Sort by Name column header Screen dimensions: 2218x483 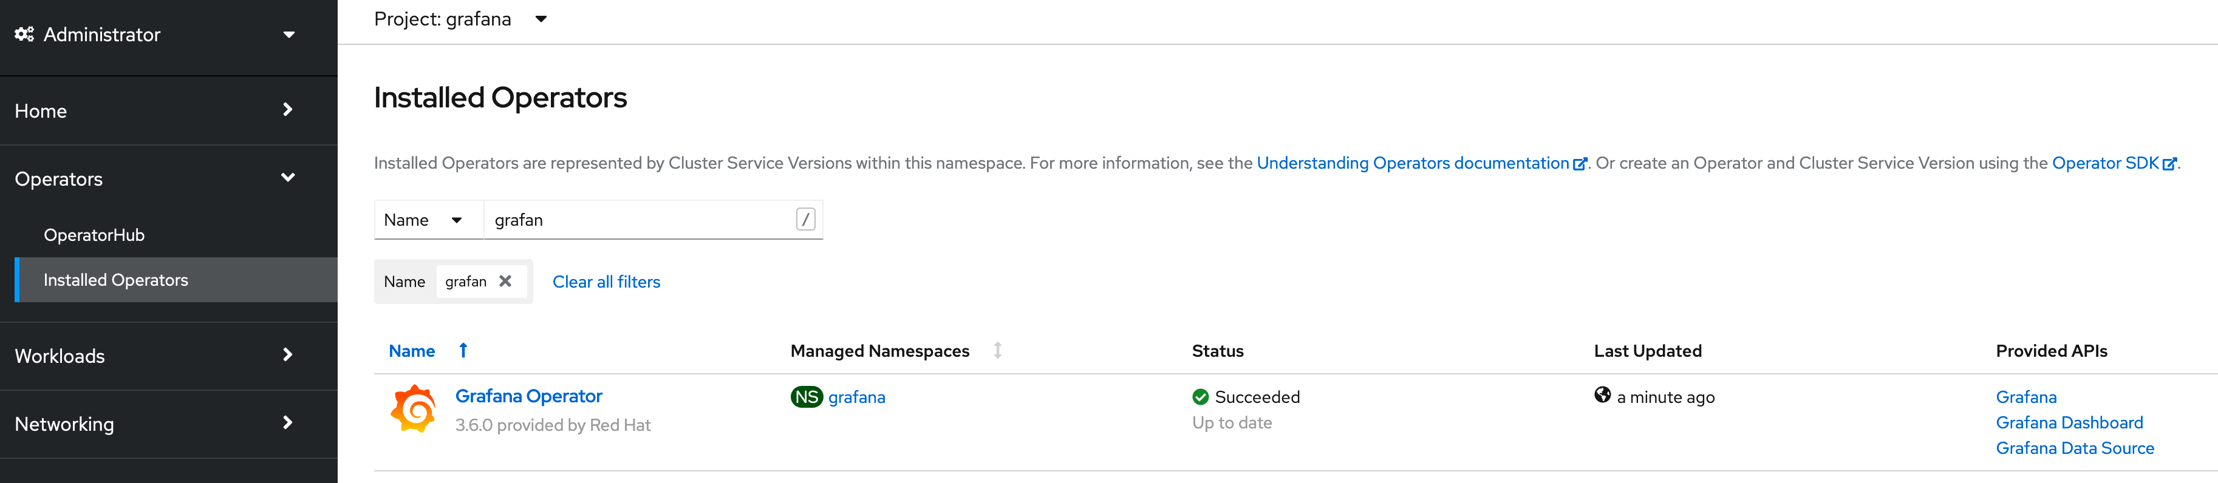412,350
